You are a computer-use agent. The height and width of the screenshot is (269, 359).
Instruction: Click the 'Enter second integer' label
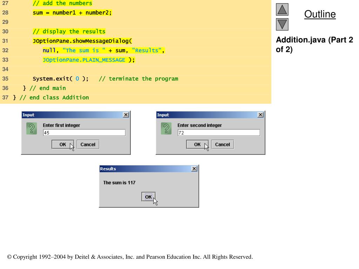(x=199, y=125)
